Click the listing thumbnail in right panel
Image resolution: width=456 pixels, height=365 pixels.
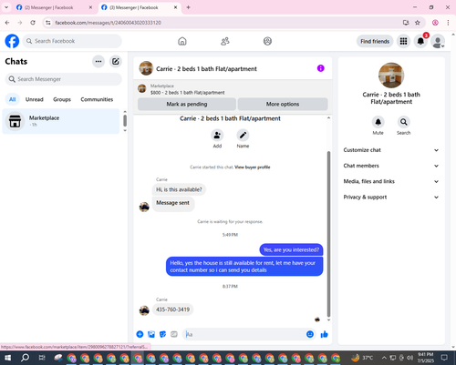click(x=391, y=76)
